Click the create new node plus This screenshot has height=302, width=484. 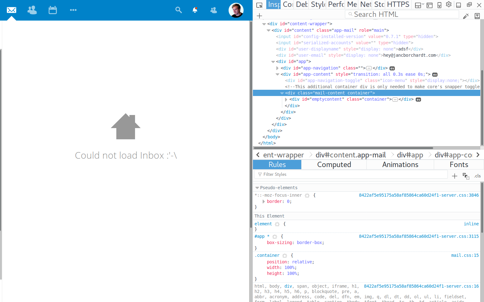259,16
